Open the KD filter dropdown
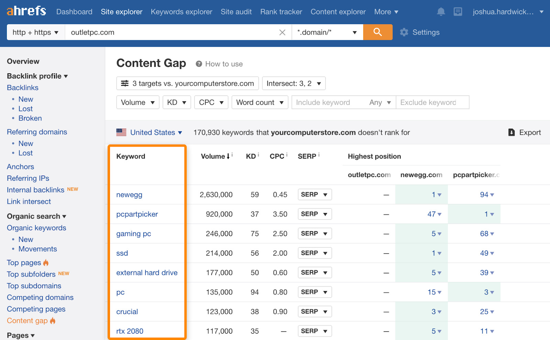This screenshot has height=340, width=550. coord(177,102)
